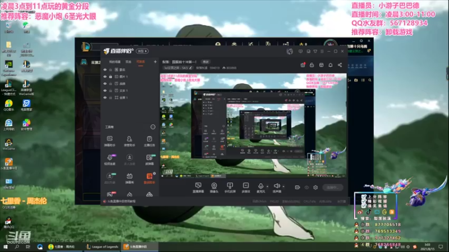Click the 修改 button beside the title
The image size is (449, 252).
tap(205, 62)
